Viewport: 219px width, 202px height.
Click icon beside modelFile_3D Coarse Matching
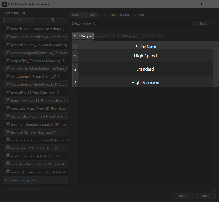[7, 29]
